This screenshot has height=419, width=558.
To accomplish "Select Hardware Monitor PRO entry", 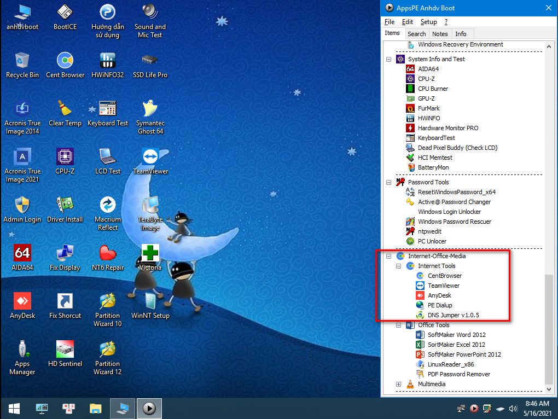I will 447,128.
